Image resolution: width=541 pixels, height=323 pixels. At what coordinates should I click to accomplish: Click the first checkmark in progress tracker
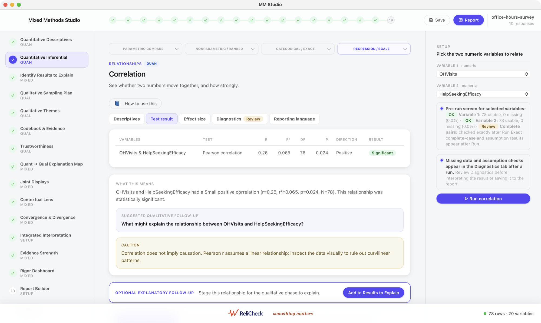tap(113, 20)
